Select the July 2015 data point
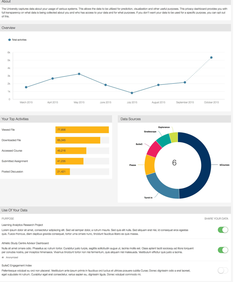This screenshot has width=236, height=282. (x=132, y=93)
